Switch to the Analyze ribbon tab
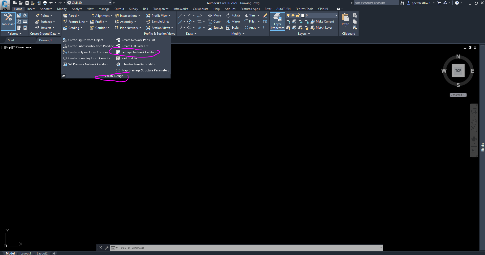The image size is (485, 255). (77, 9)
